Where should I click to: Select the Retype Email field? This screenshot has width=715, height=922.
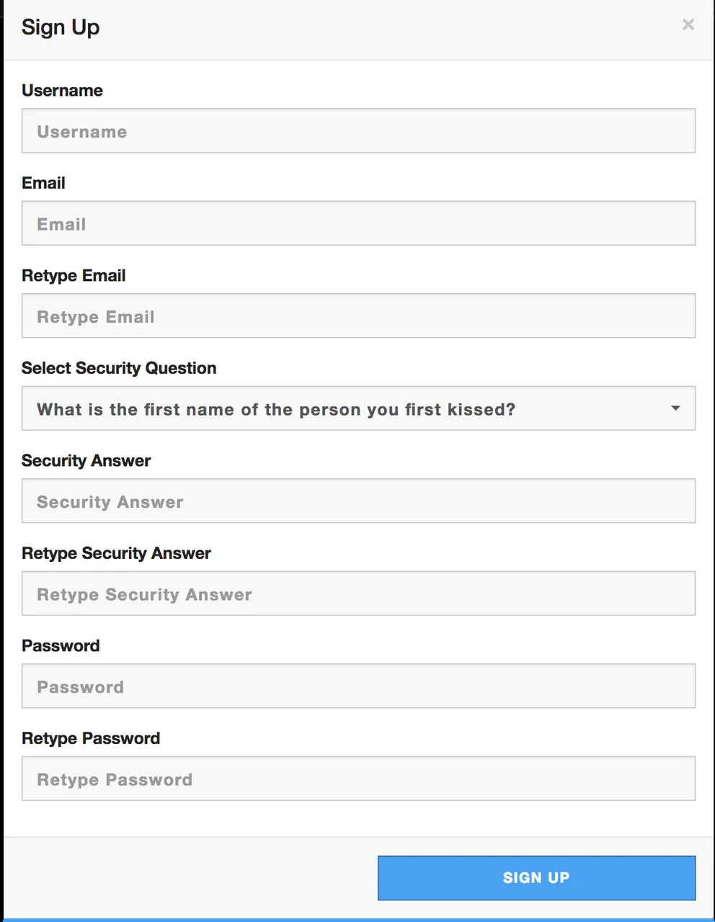tap(358, 315)
